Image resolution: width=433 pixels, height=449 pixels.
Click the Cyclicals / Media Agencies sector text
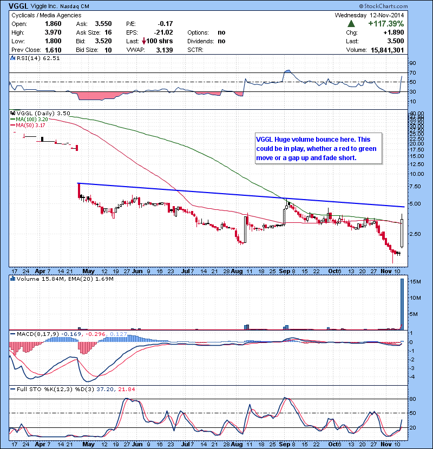point(46,15)
